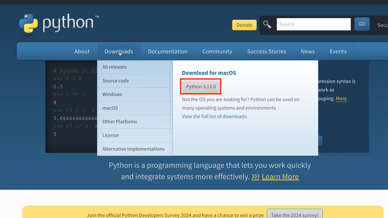Open the Documentation menu
The width and height of the screenshot is (388, 218).
click(167, 51)
